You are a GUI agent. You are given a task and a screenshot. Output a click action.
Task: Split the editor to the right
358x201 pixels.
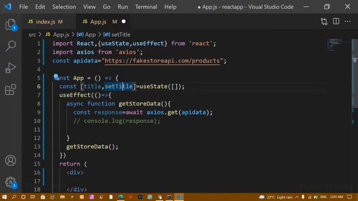coord(336,21)
